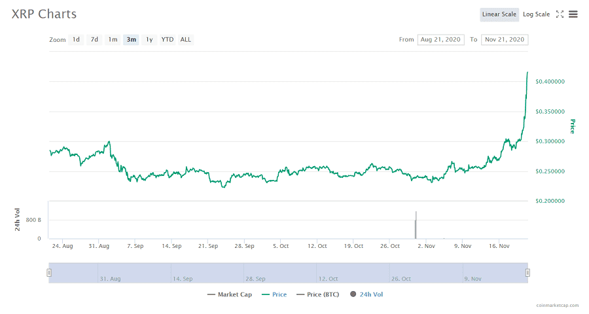Screen dimensions: 589x314
Task: Open the chart hamburger menu
Action: [573, 14]
